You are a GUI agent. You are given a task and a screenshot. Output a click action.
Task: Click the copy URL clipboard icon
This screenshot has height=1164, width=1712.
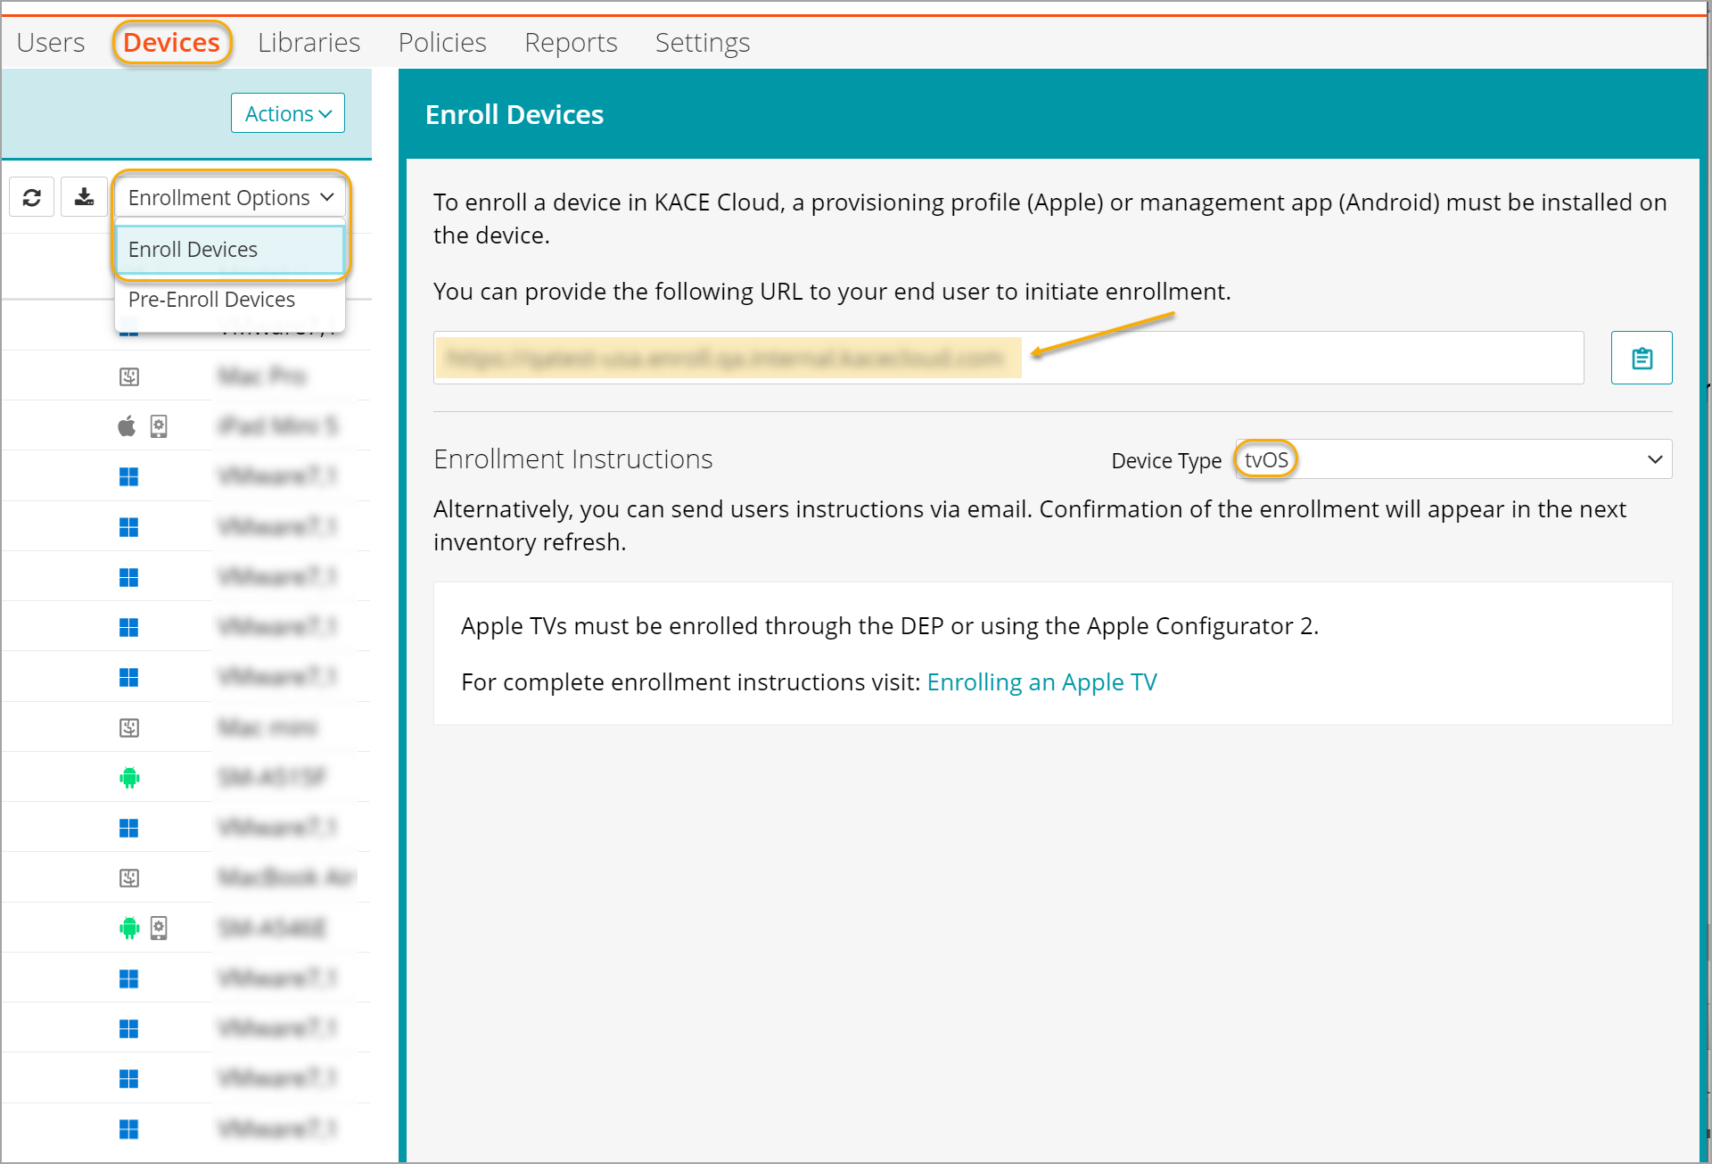tap(1641, 359)
